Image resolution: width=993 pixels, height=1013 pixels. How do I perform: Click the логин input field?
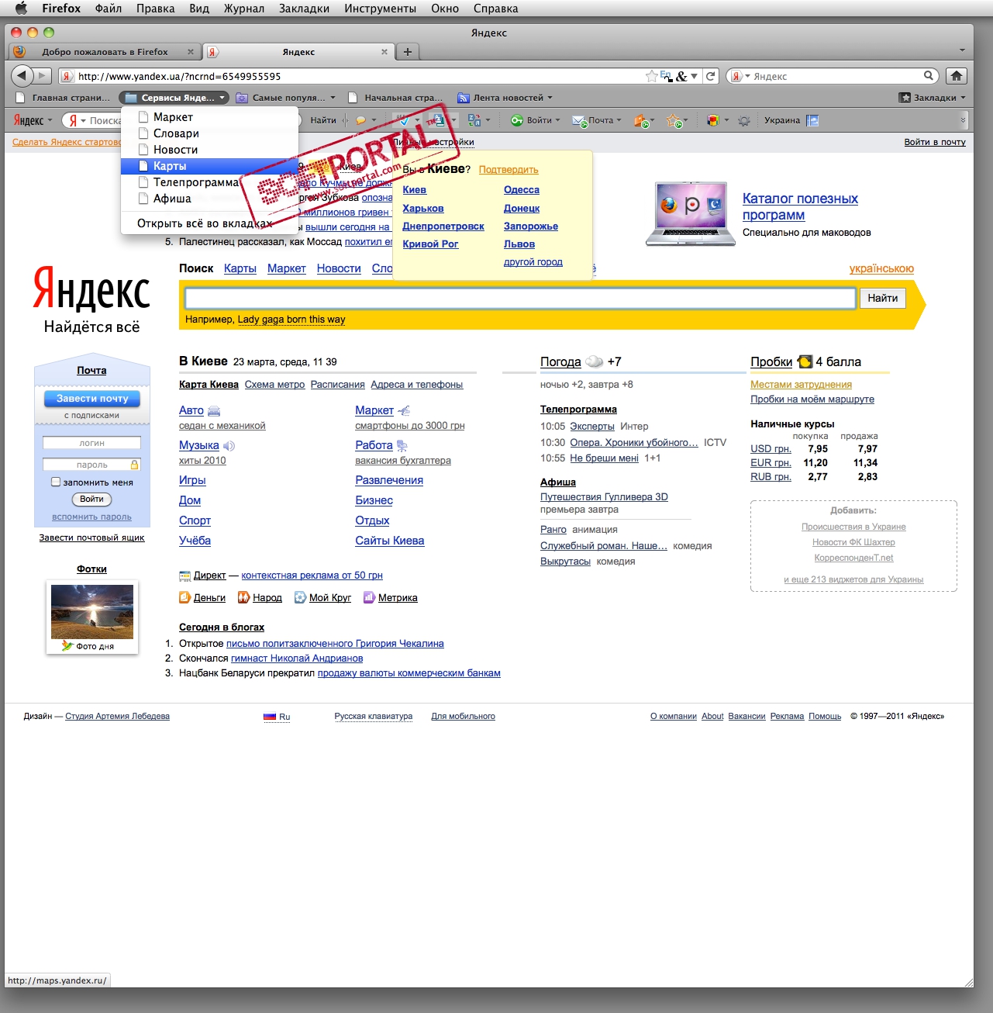pyautogui.click(x=91, y=443)
